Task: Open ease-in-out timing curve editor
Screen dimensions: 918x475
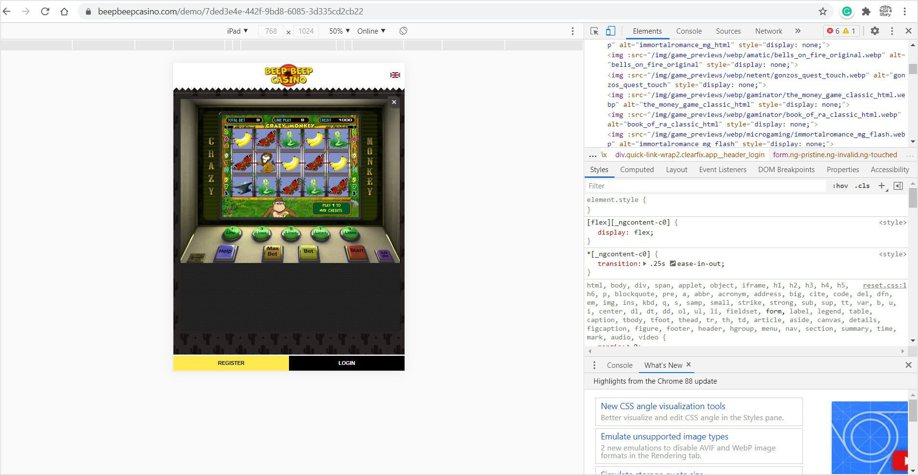Action: (x=673, y=263)
